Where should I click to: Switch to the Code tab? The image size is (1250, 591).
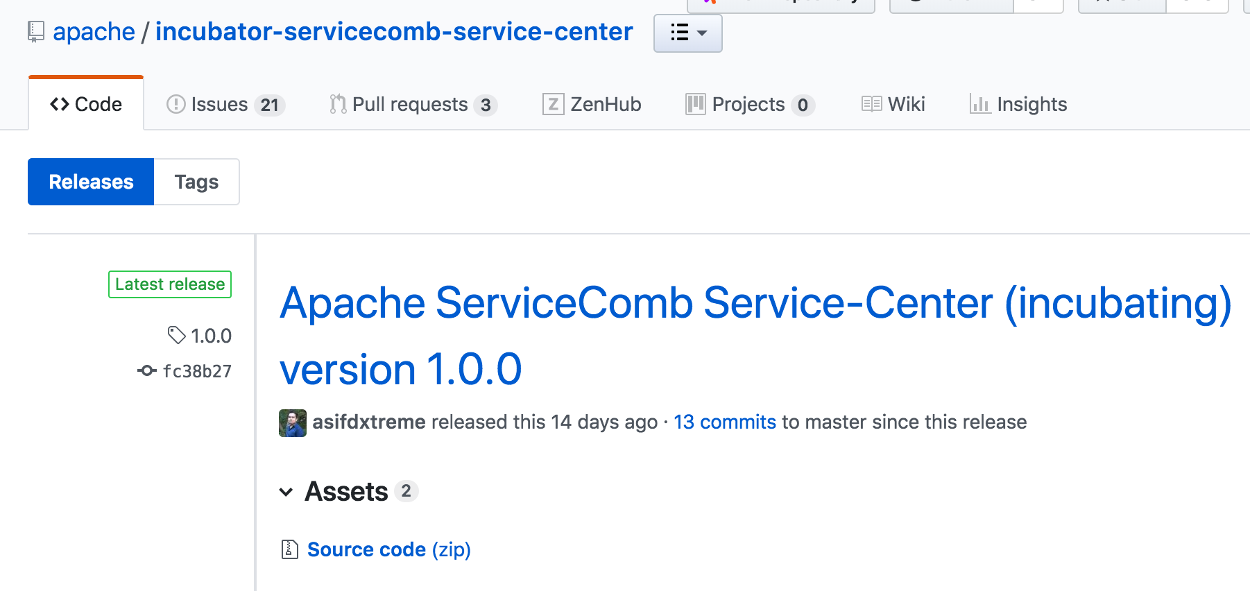(x=86, y=104)
